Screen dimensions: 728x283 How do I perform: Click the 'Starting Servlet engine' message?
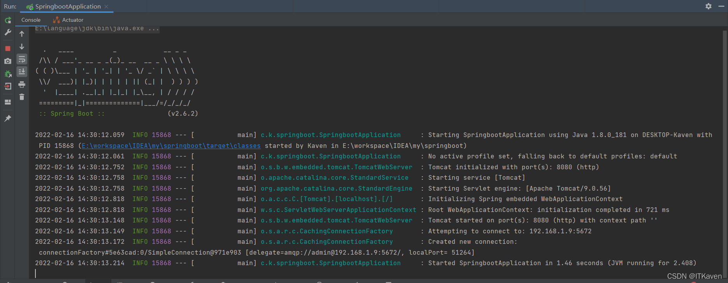[519, 189]
